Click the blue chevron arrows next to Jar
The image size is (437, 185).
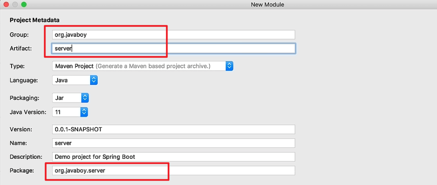(x=85, y=98)
